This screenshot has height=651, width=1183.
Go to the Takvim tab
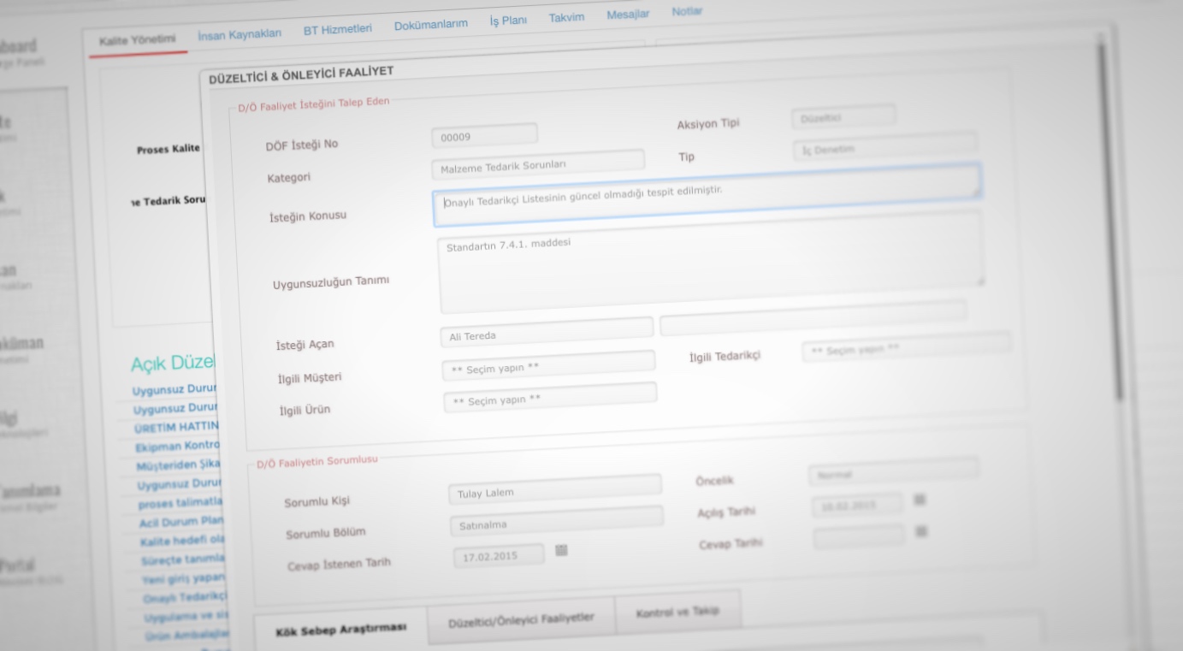tap(566, 17)
